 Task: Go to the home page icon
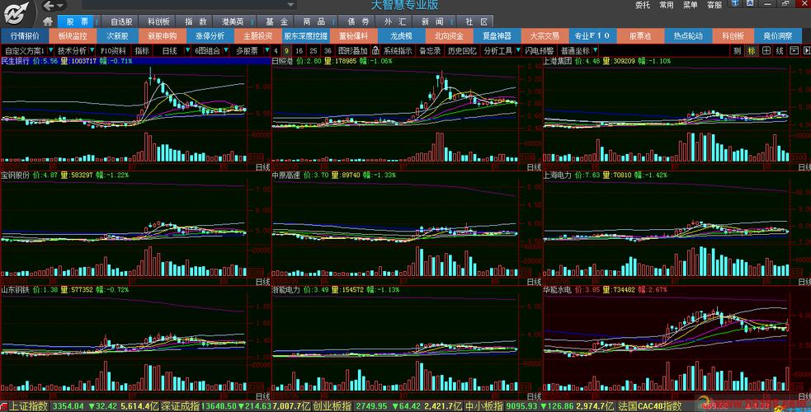click(48, 21)
